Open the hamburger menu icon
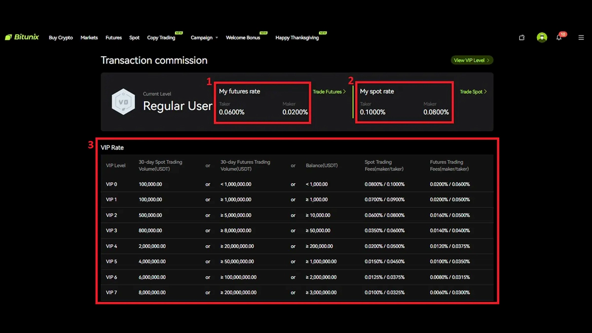 (x=581, y=37)
